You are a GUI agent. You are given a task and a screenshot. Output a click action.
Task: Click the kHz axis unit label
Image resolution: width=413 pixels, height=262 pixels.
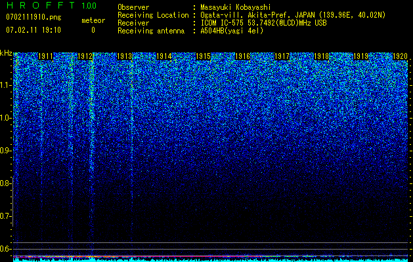click(6, 53)
